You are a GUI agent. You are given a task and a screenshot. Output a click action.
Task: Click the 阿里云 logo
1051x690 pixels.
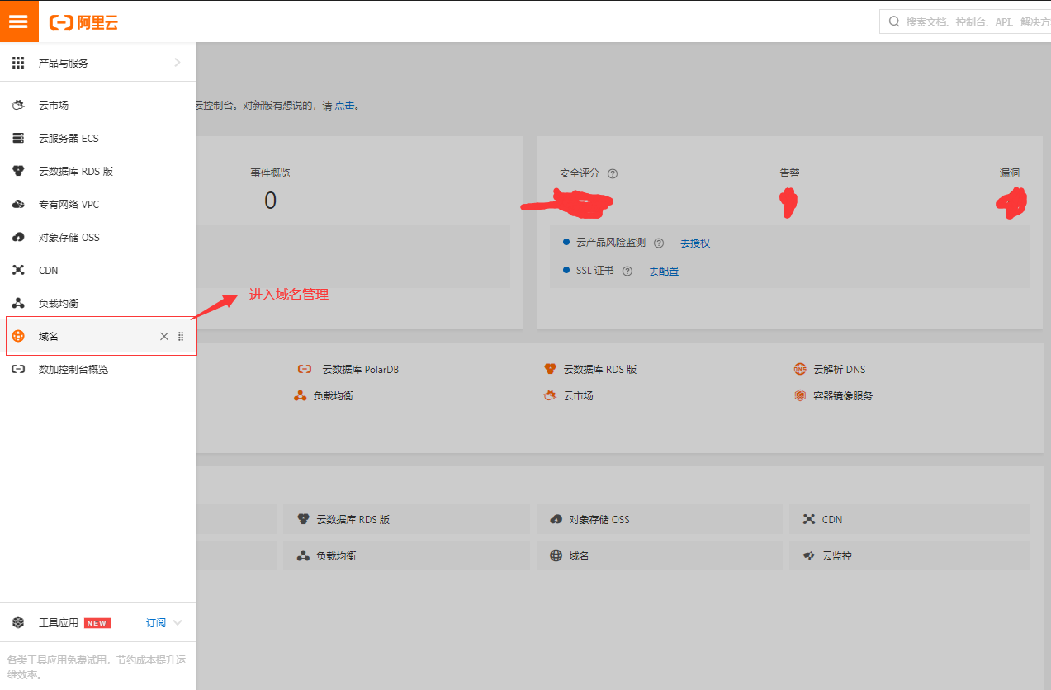83,22
